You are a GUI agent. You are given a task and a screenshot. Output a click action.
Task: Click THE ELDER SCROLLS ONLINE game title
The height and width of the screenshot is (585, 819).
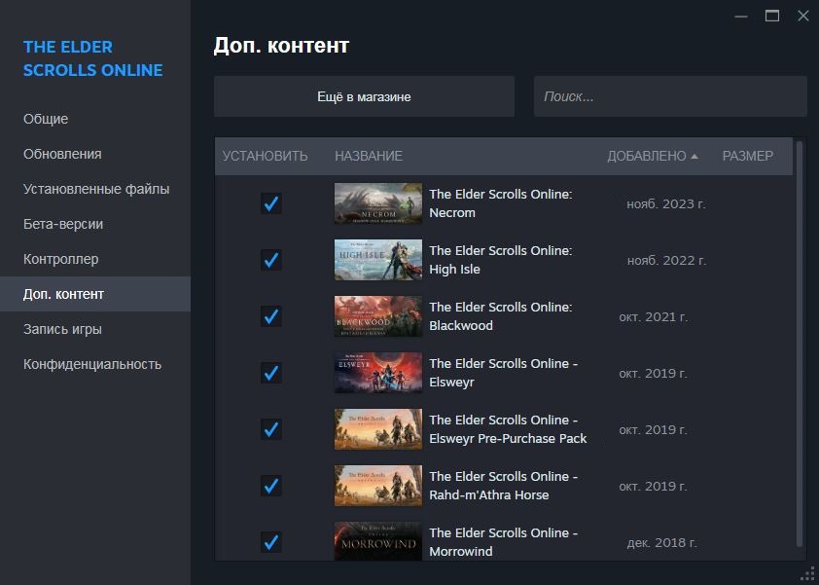click(x=93, y=58)
